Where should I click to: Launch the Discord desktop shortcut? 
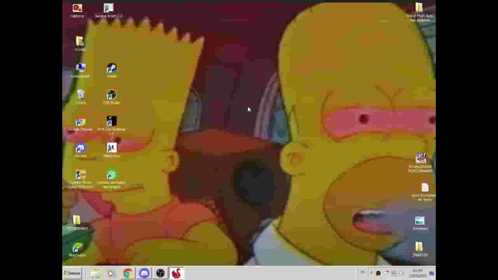(x=80, y=150)
